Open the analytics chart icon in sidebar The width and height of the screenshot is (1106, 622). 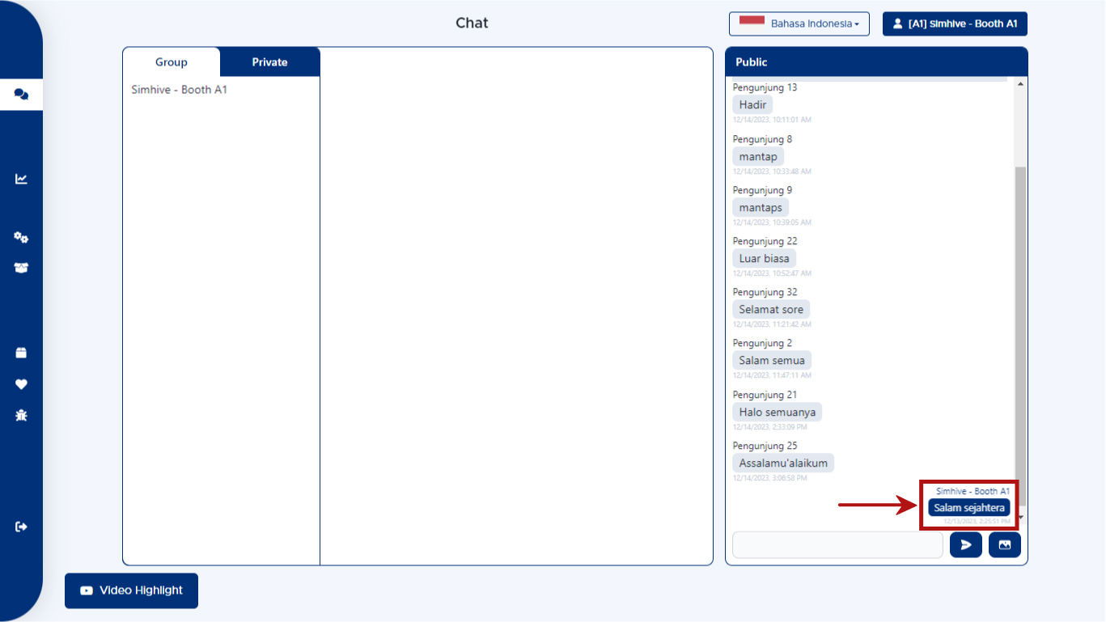click(21, 179)
